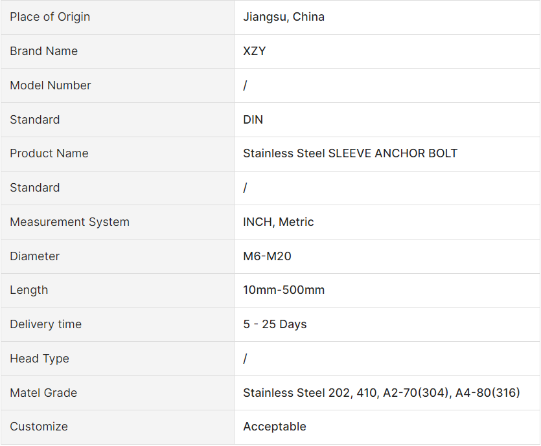This screenshot has height=446, width=541.
Task: Click the 10mm-500mm length value
Action: tap(284, 290)
